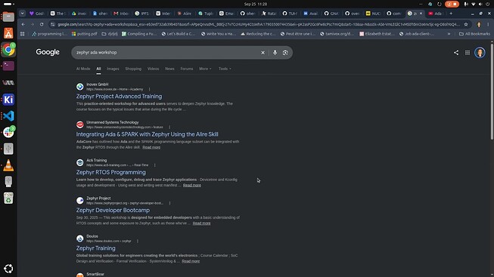Screen dimensions: 494x277
Task: Click Read more under Zephyr Developer Bootcamp
Action: pos(202,223)
